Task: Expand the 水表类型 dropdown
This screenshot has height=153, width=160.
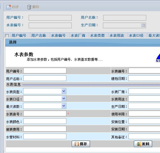Action: click(64, 91)
